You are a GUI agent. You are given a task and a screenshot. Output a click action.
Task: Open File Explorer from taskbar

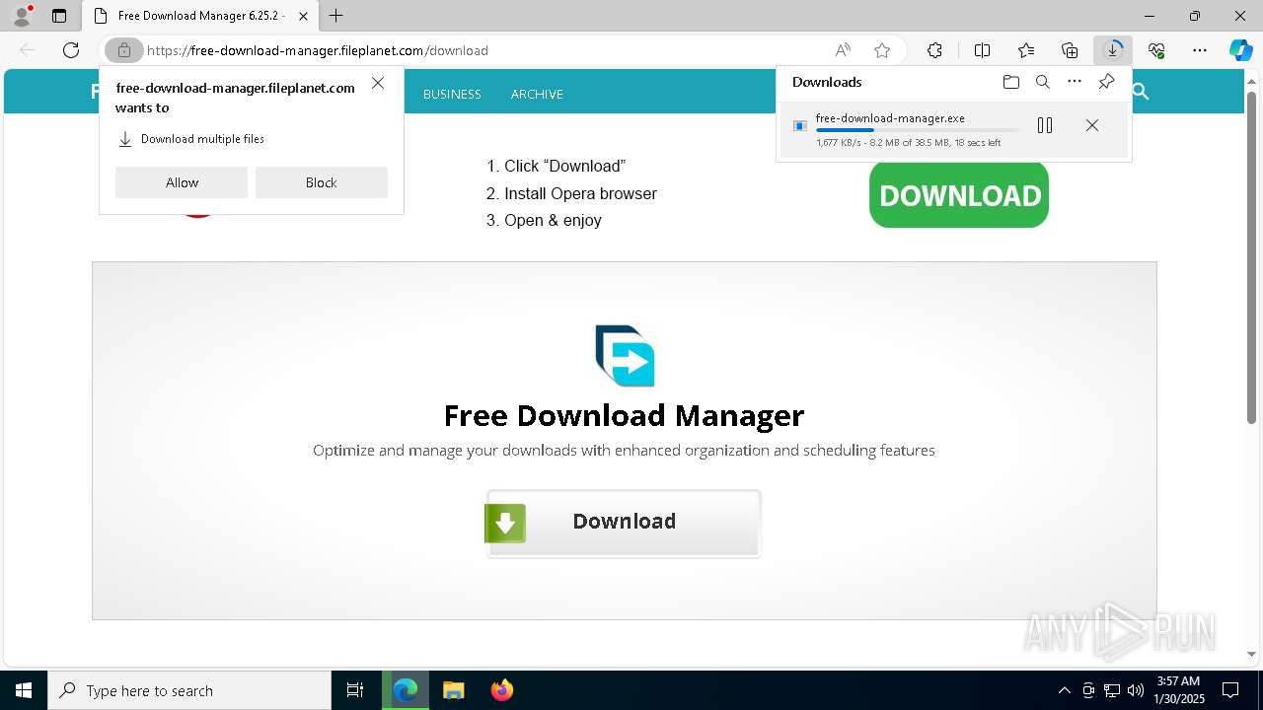click(x=454, y=690)
